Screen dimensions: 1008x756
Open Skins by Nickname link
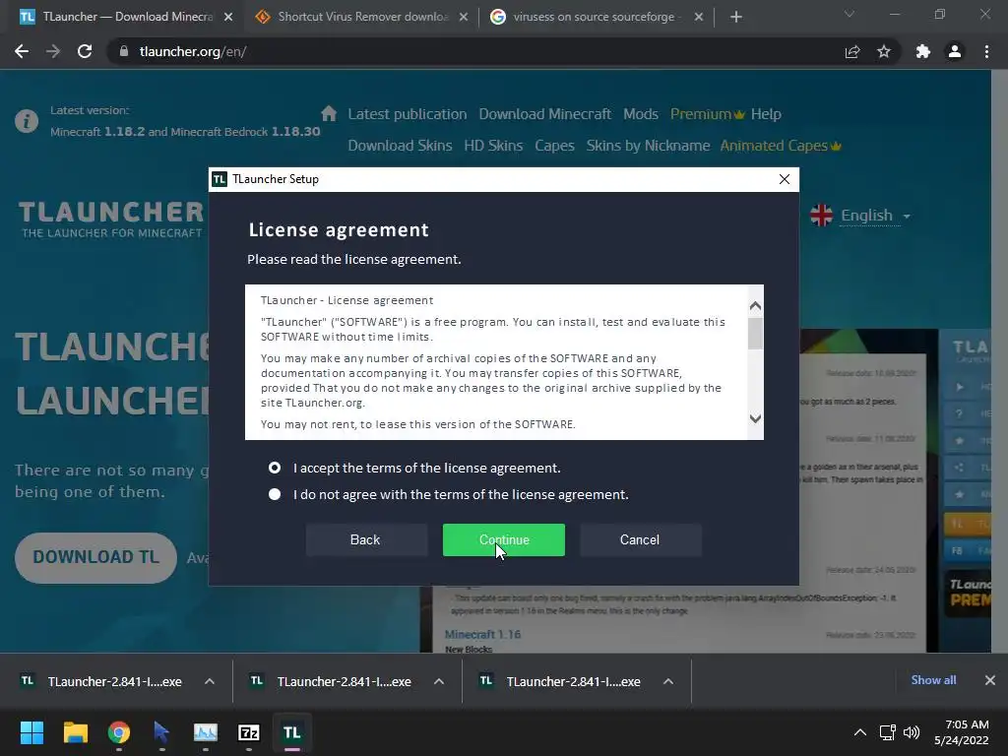pos(648,146)
